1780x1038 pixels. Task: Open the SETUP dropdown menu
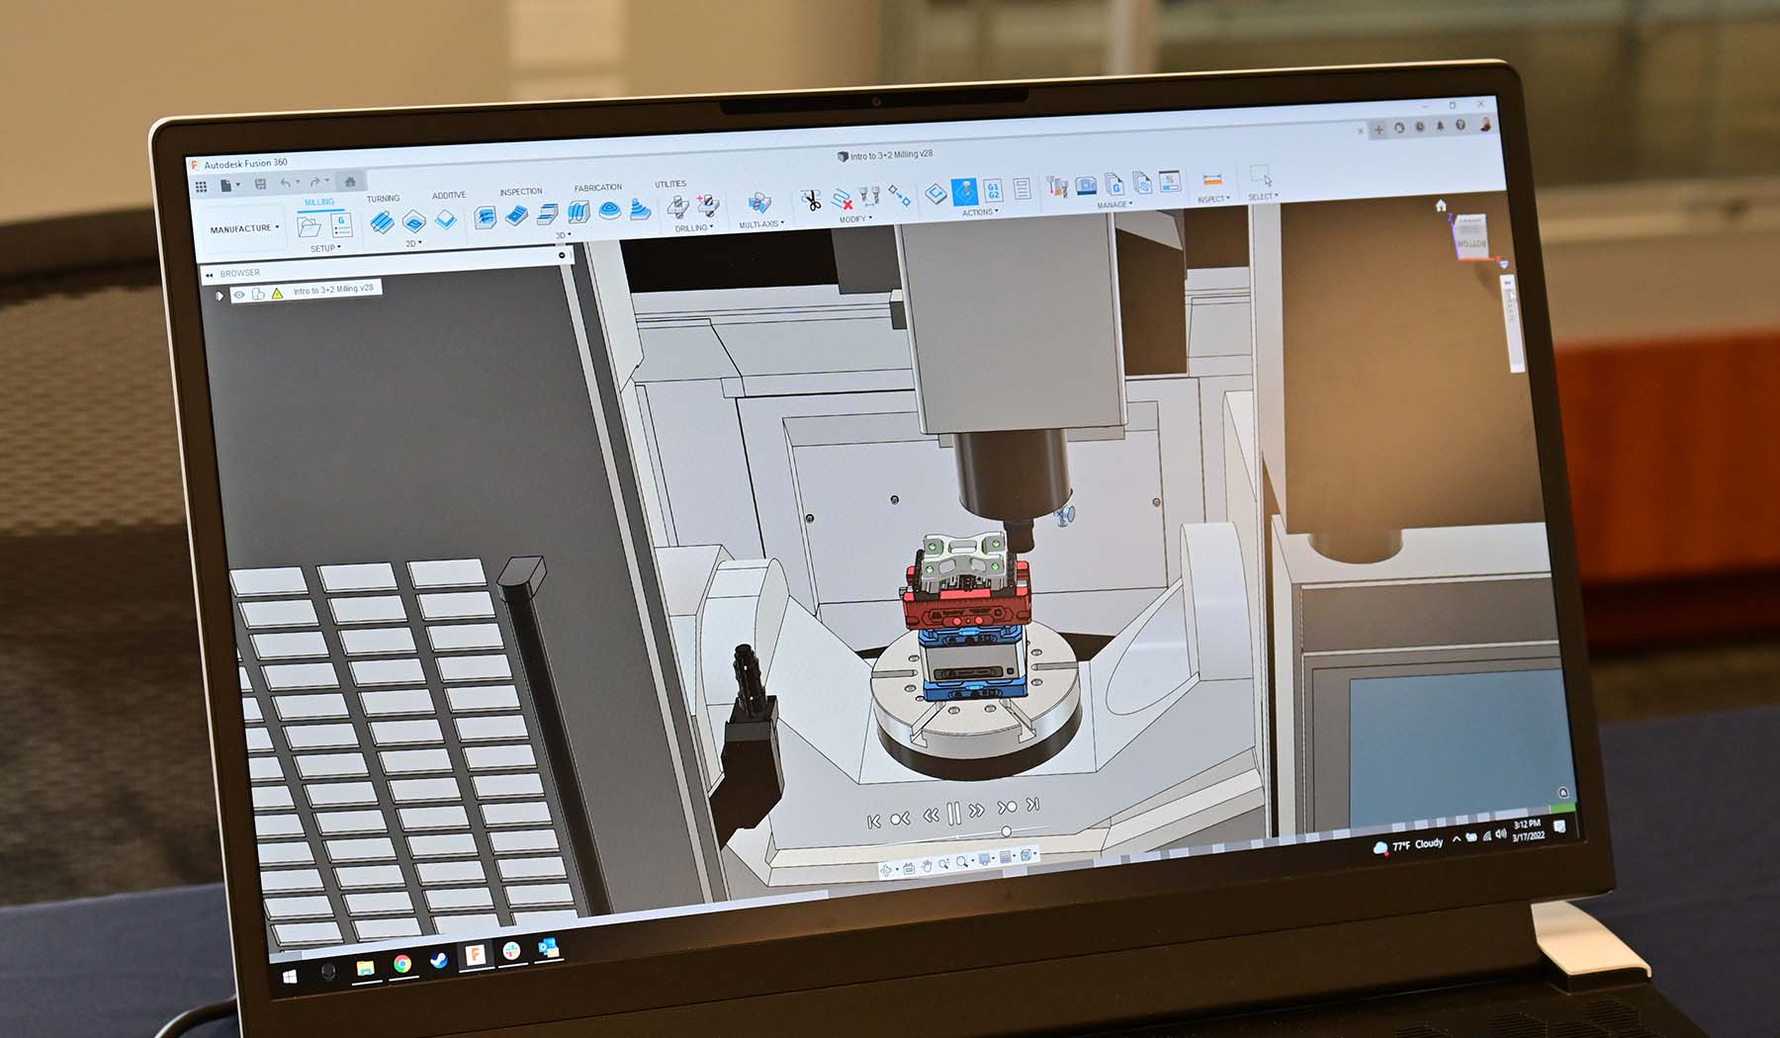326,248
